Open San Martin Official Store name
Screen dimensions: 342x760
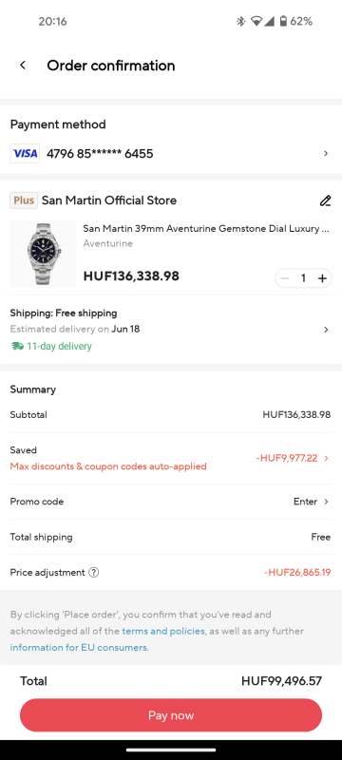point(109,200)
